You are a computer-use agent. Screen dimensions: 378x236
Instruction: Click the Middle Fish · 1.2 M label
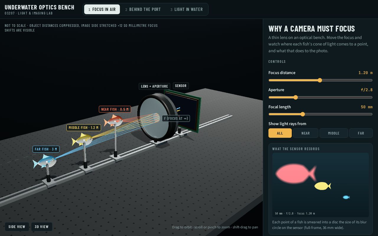(84, 127)
